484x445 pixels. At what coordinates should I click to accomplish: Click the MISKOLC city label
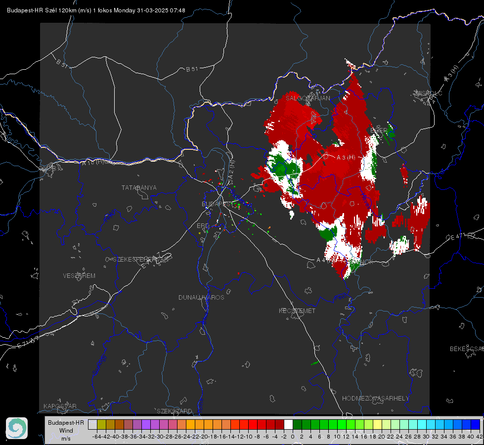(x=429, y=93)
